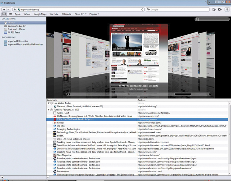The height and width of the screenshot is (181, 231).
Task: Open YouTube from the bookmarks bar
Action: [x=54, y=14]
